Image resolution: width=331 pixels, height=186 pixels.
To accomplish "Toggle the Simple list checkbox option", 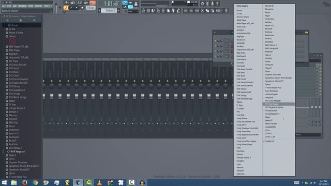I will [x=269, y=141].
